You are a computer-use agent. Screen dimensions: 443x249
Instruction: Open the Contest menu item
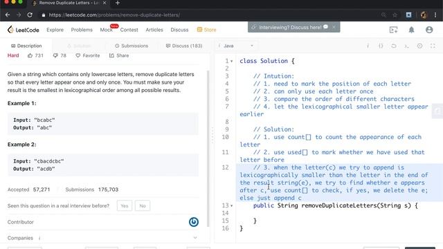129,30
